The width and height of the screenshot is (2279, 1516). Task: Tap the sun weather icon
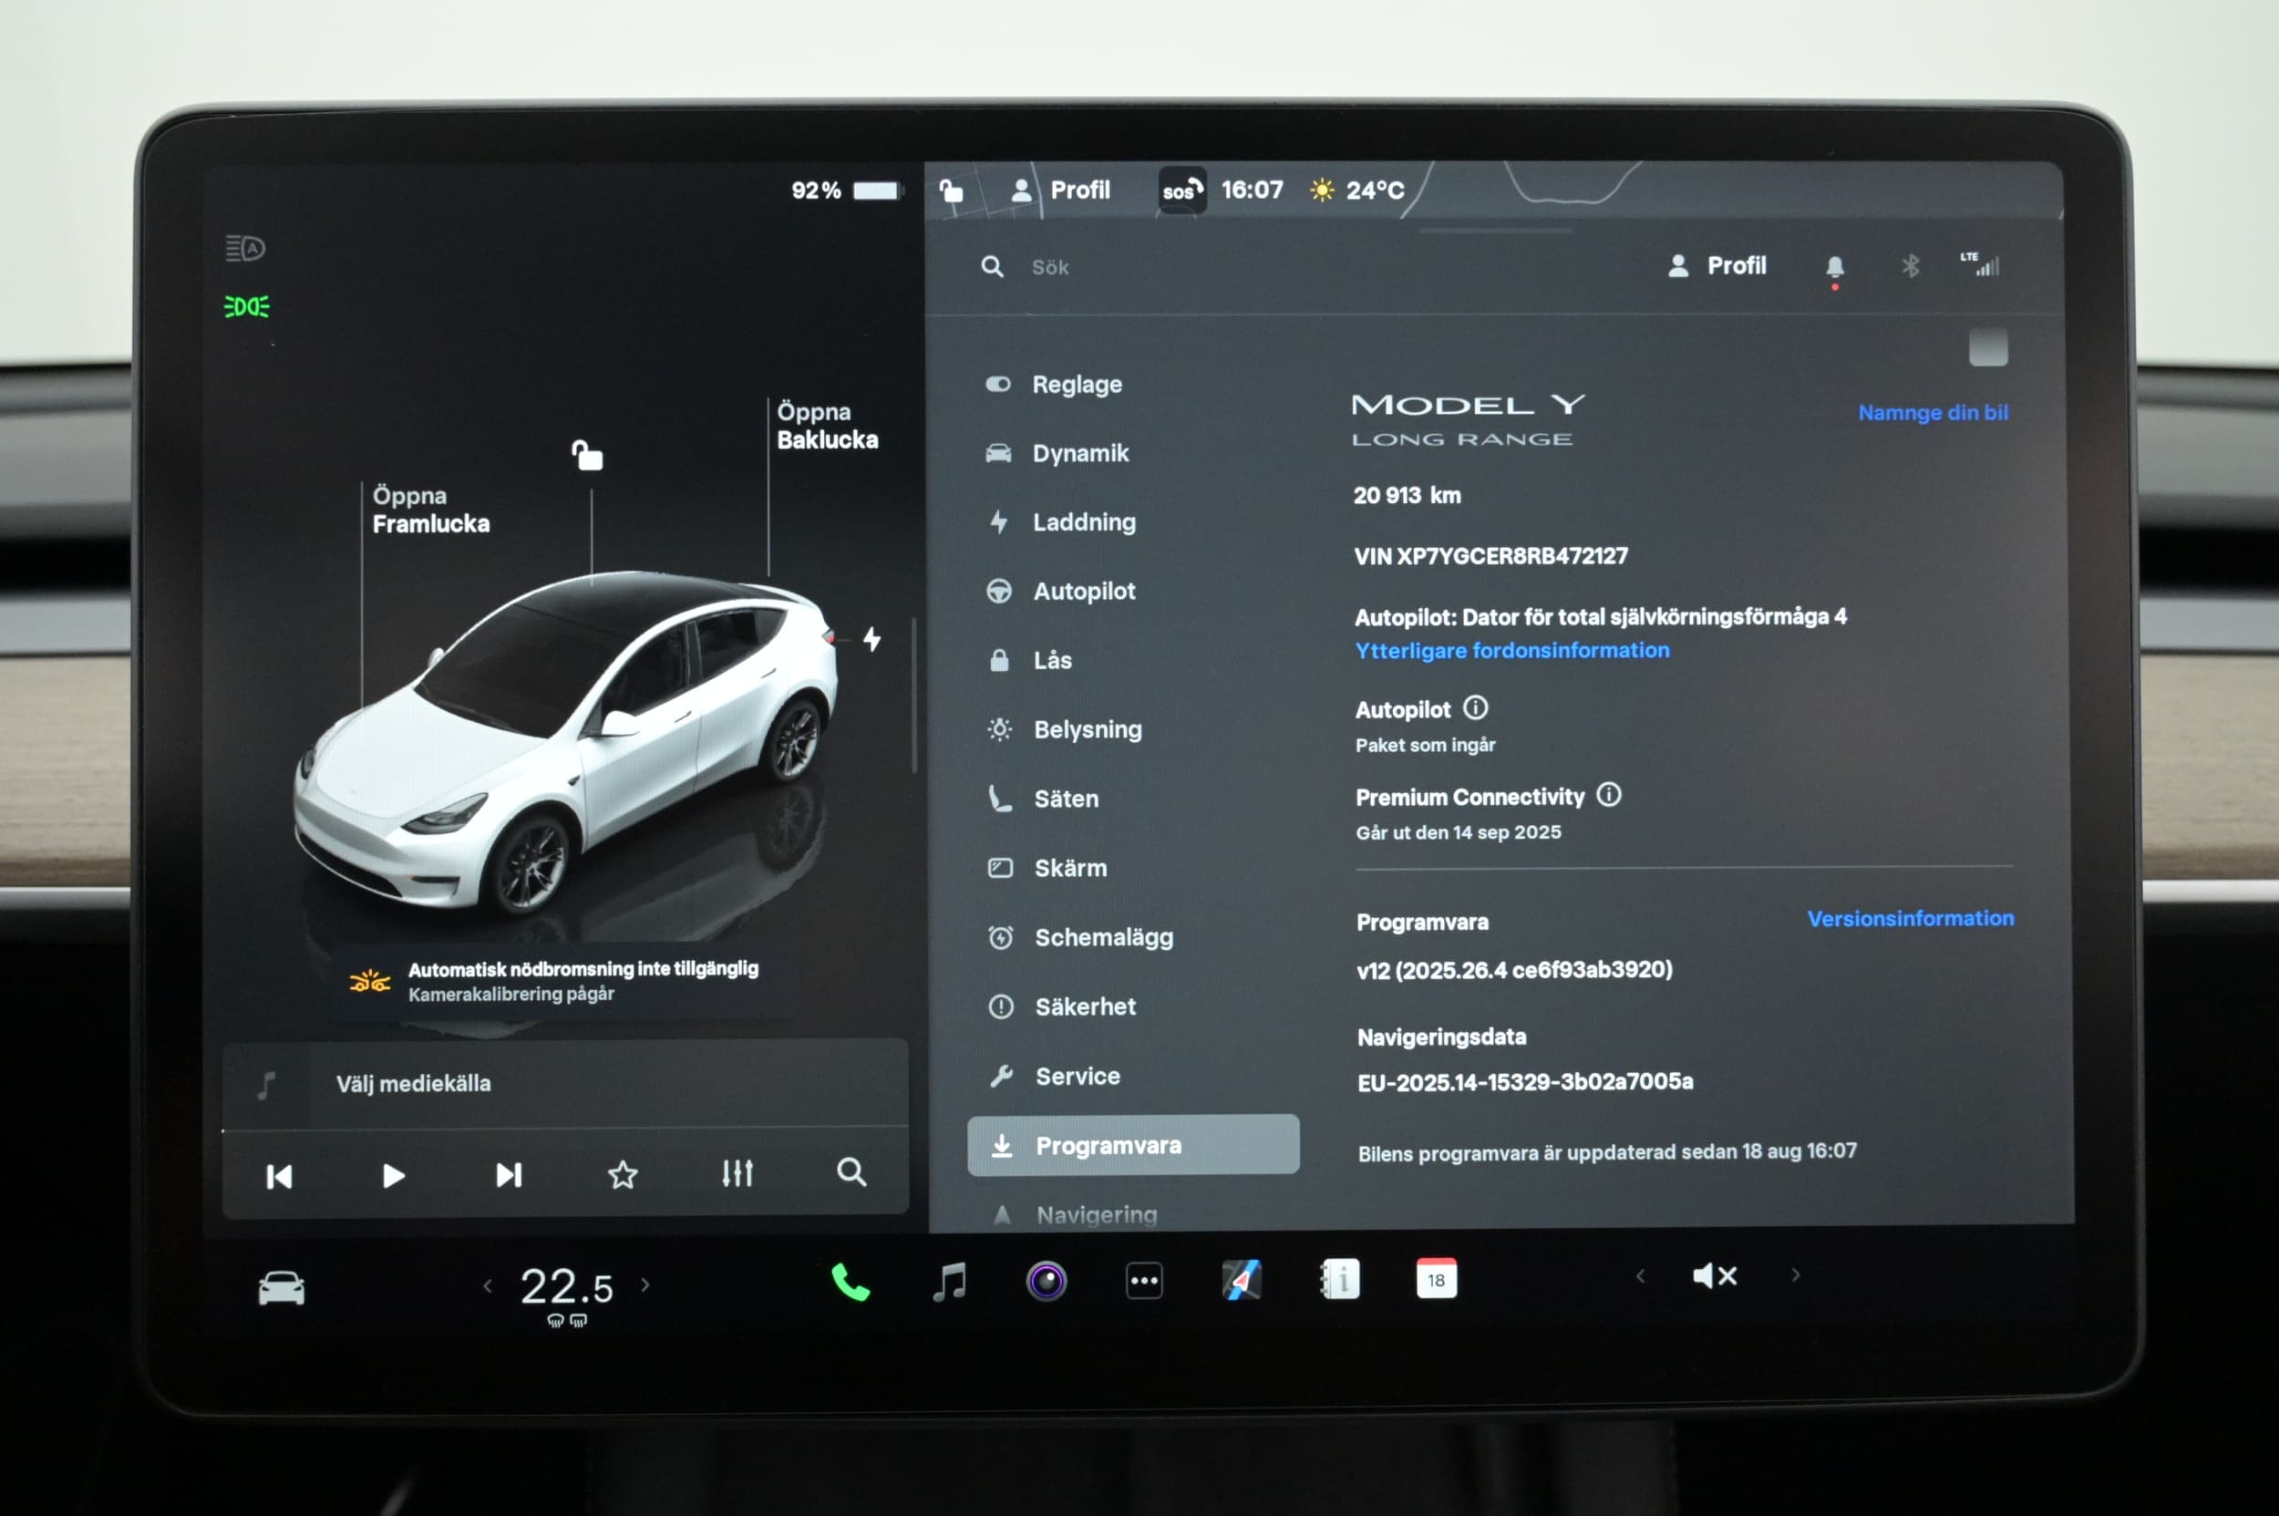point(1322,190)
